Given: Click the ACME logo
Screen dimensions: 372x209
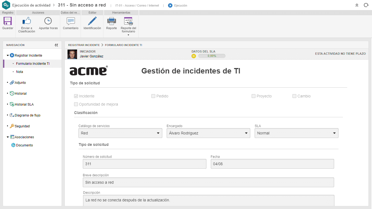Looking at the screenshot, I should (x=89, y=70).
